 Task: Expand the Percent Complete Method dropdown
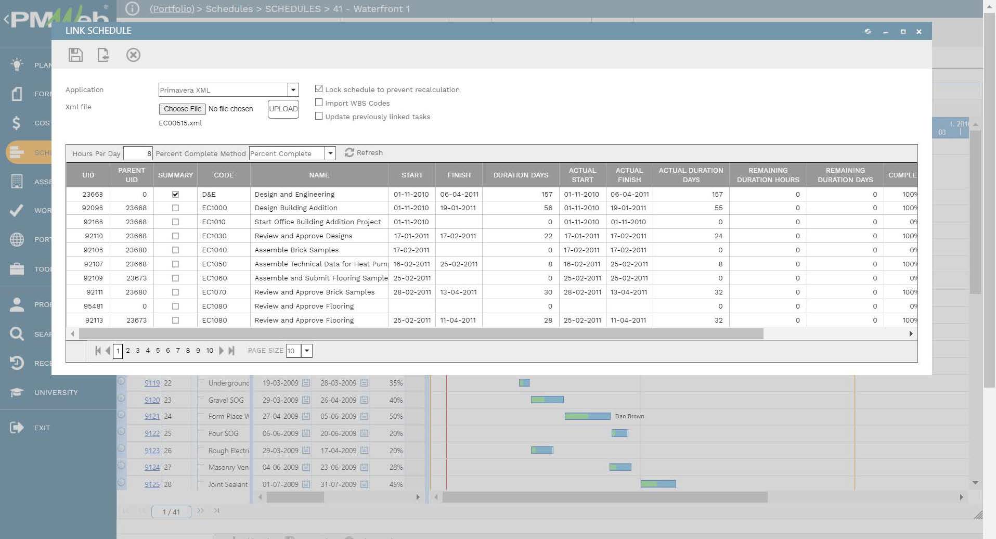[x=330, y=153]
